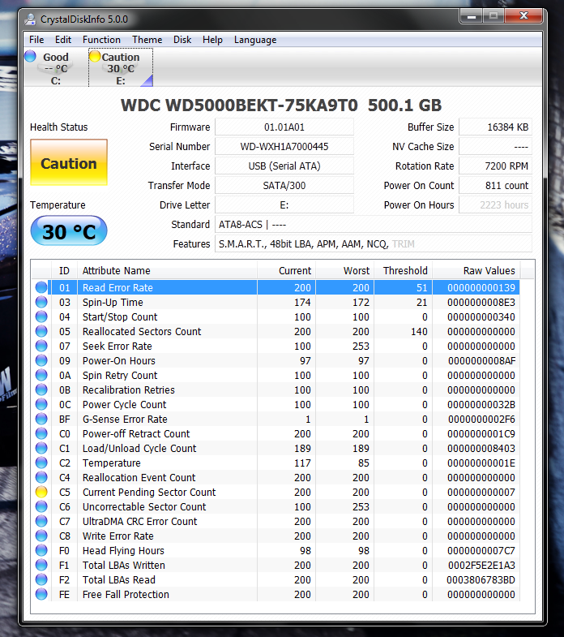Click the Standard field ATA8-ACS
Image resolution: width=564 pixels, height=637 pixels.
pyautogui.click(x=374, y=225)
